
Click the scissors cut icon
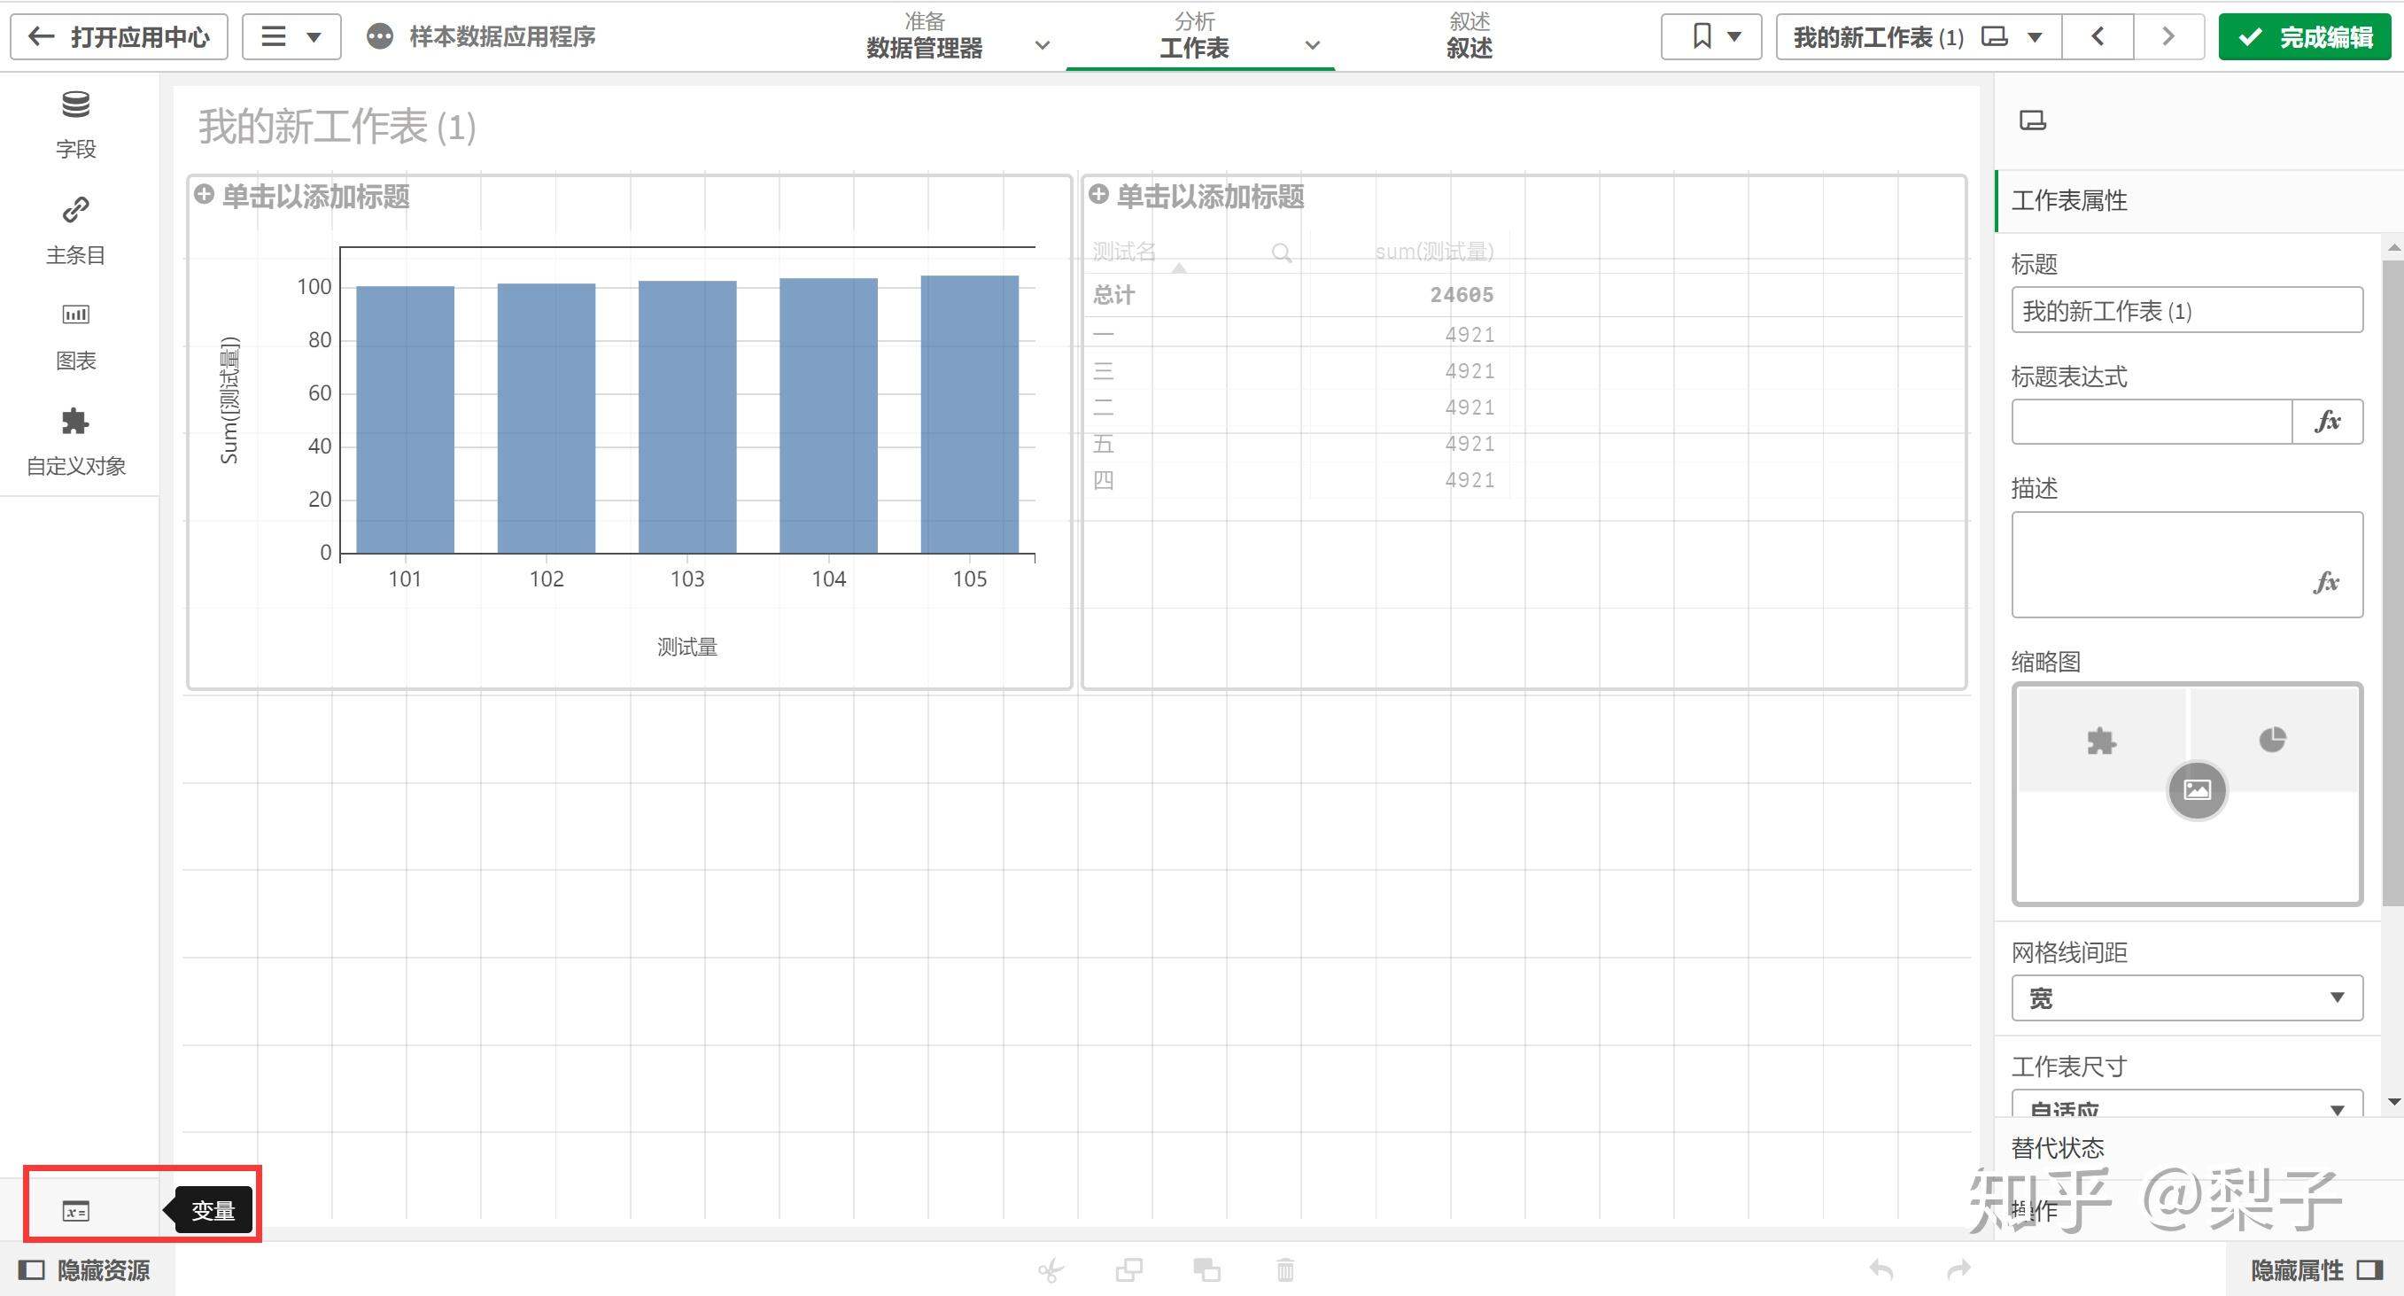pyautogui.click(x=1050, y=1270)
